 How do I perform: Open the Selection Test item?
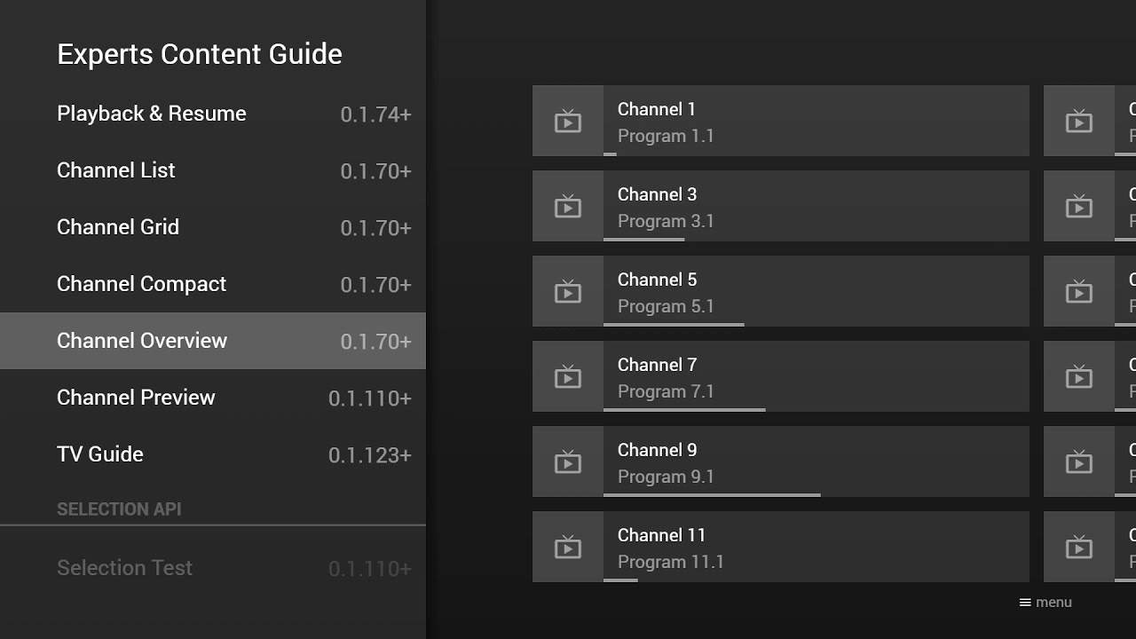tap(213, 568)
